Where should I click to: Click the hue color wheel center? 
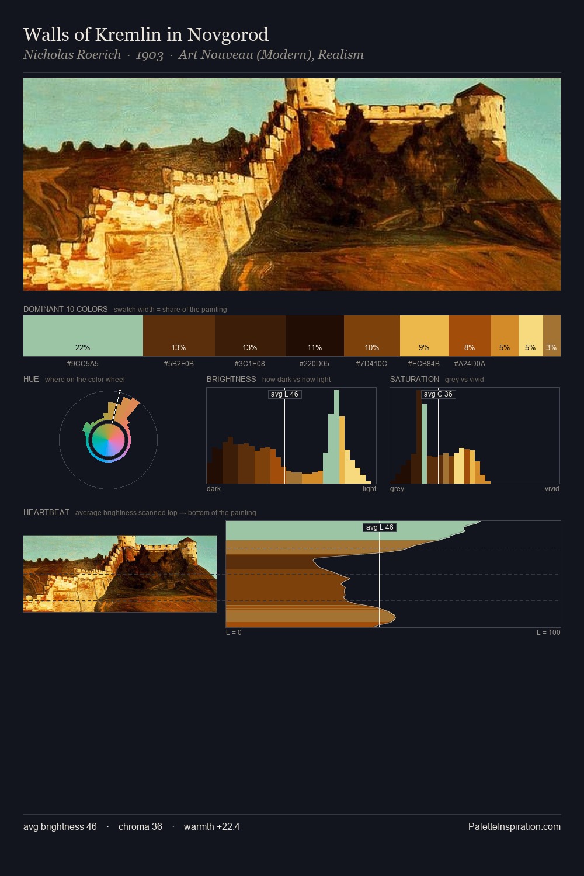click(108, 440)
